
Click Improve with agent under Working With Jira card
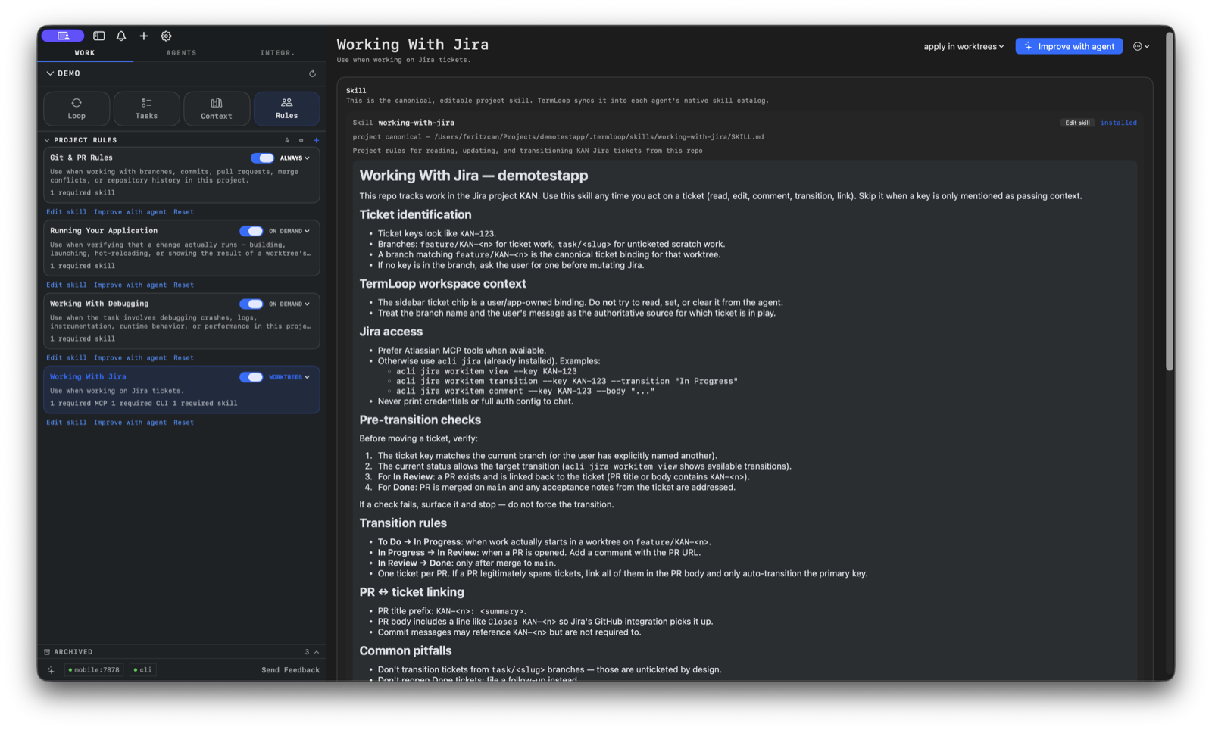(130, 423)
